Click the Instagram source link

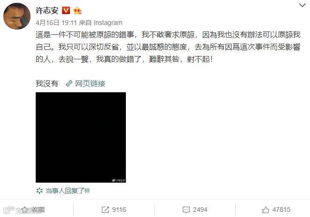point(108,23)
